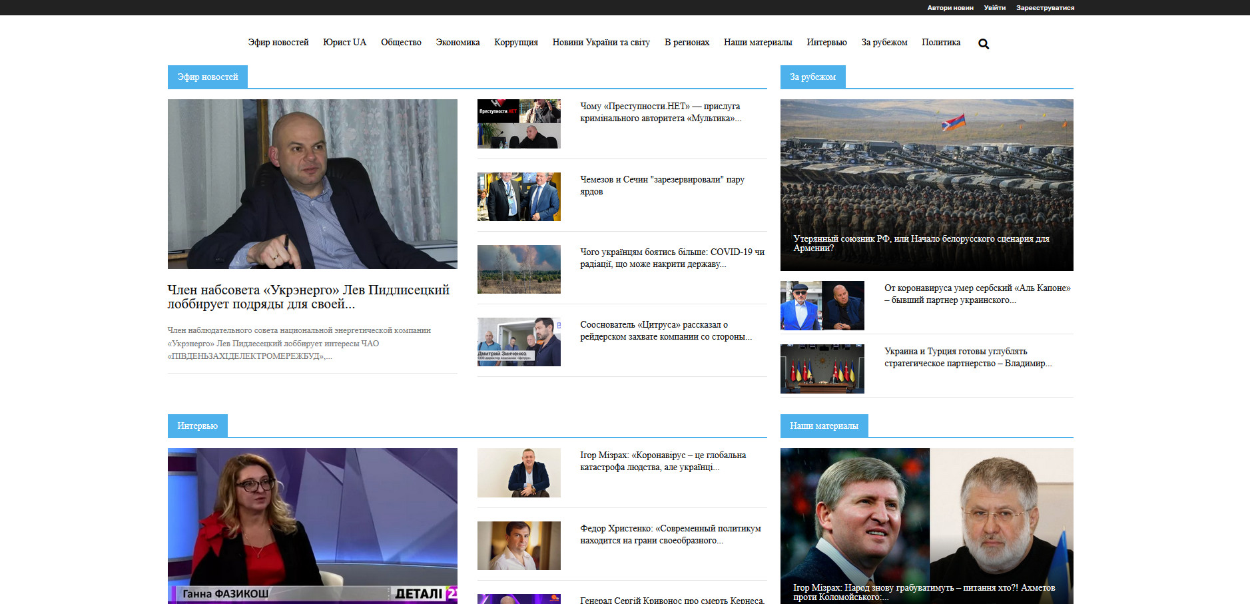This screenshot has width=1250, height=604.
Task: Click the Чемезов и Сечин article thumbnail
Action: coord(519,196)
